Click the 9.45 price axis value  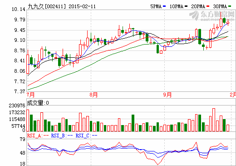tap(20, 30)
